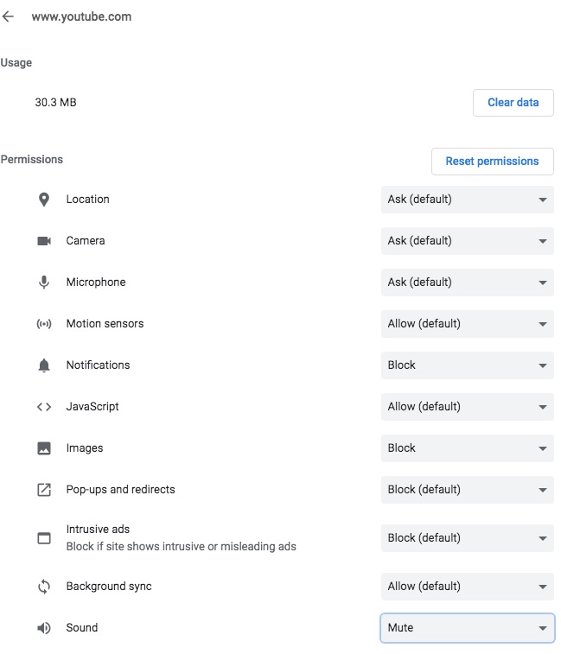Viewport: 561px width, 654px height.
Task: Click the Motion sensors icon
Action: point(44,324)
